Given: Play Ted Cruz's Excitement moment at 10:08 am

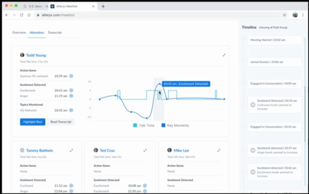Looking at the screenshot, I should [x=145, y=185].
